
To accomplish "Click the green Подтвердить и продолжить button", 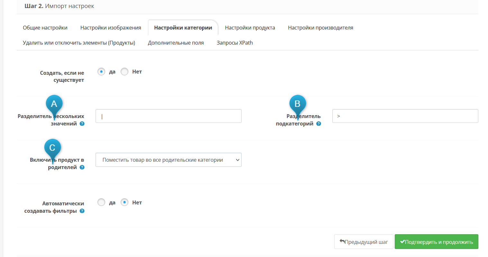I will pyautogui.click(x=436, y=242).
